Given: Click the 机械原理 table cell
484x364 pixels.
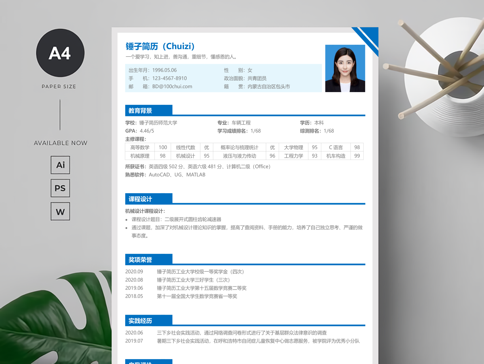Looking at the screenshot, I should click(x=140, y=156).
